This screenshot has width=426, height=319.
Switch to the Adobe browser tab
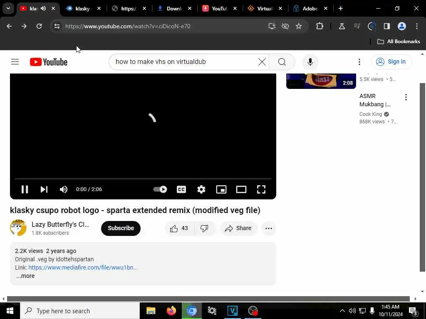point(310,9)
